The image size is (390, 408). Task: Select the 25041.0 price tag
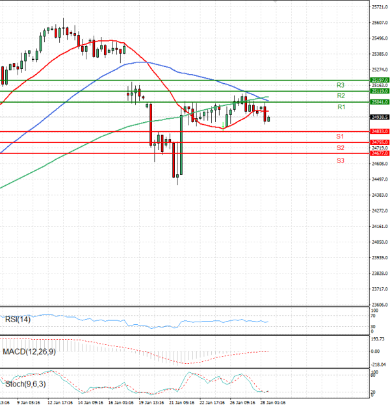tap(380, 102)
